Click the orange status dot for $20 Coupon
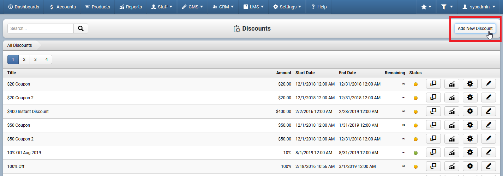503x176 pixels. click(x=415, y=84)
